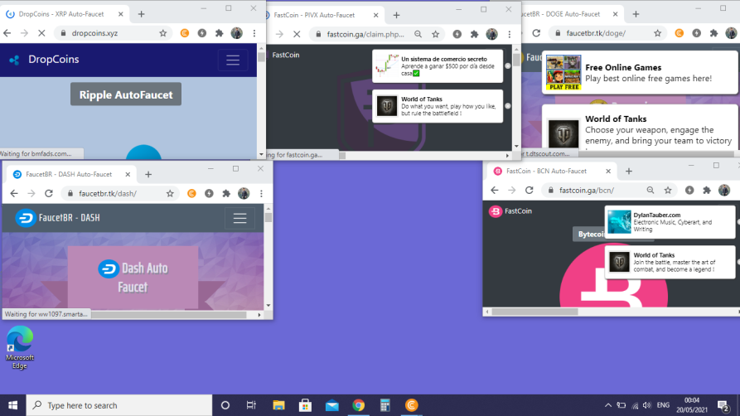Open Chrome menu in DASH window
740x416 pixels.
tap(262, 193)
